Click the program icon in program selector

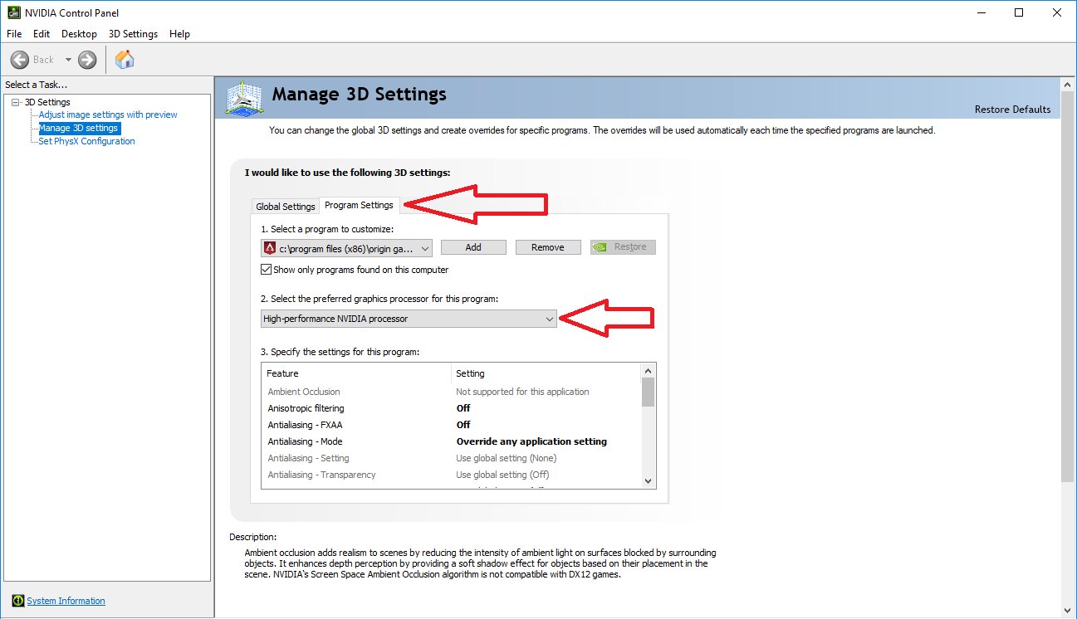click(269, 247)
